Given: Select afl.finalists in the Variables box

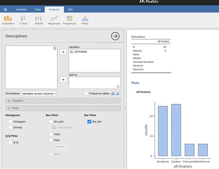Looking at the screenshot, I should pos(80,52).
